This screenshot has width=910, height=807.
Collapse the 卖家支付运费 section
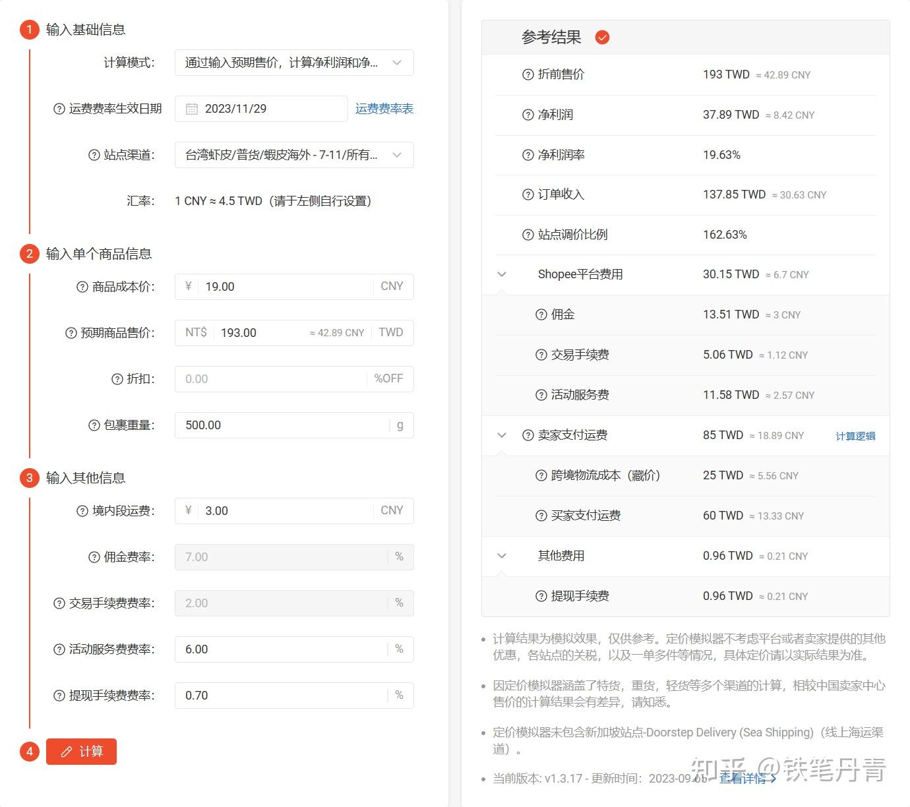tap(502, 435)
